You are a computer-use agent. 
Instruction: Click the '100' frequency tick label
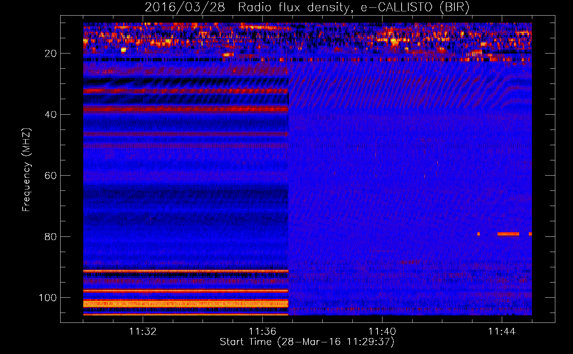pyautogui.click(x=48, y=298)
